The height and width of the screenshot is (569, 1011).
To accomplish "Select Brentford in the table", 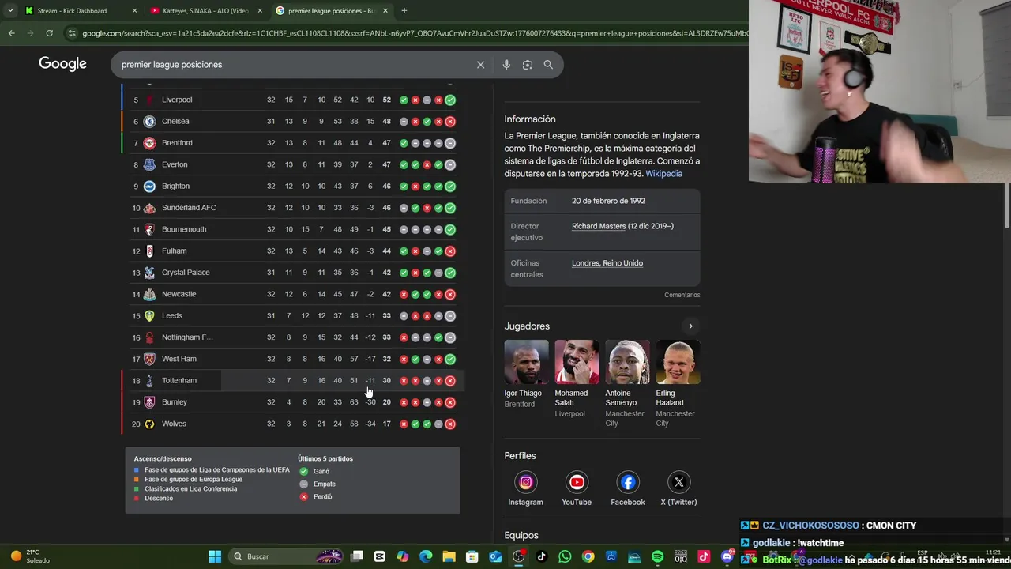I will pyautogui.click(x=292, y=143).
